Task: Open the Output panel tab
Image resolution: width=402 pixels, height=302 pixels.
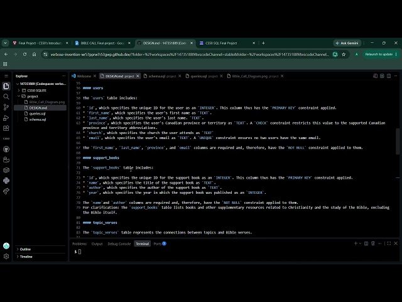Action: coord(97,243)
